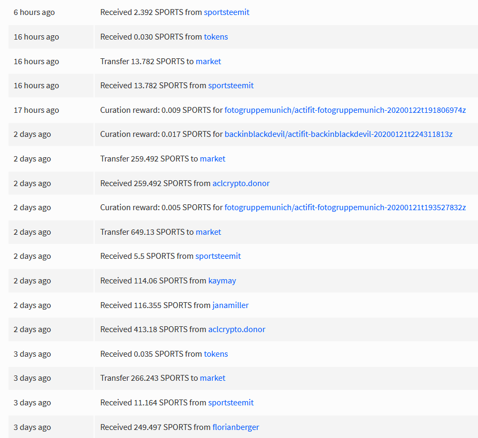This screenshot has width=478, height=438.
Task: Click tokens link for 0.030 SPORTS
Action: tap(216, 36)
